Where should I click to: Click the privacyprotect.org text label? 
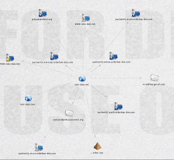[42, 19]
